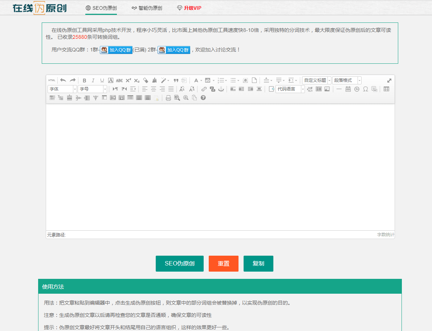Click the clear document page icon
The width and height of the screenshot is (432, 331).
click(x=254, y=80)
